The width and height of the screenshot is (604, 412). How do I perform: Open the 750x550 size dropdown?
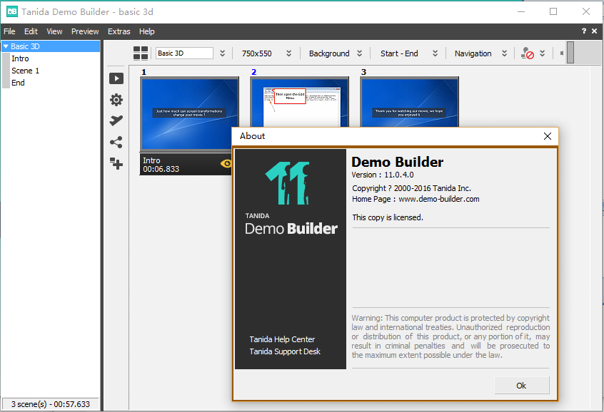(288, 53)
